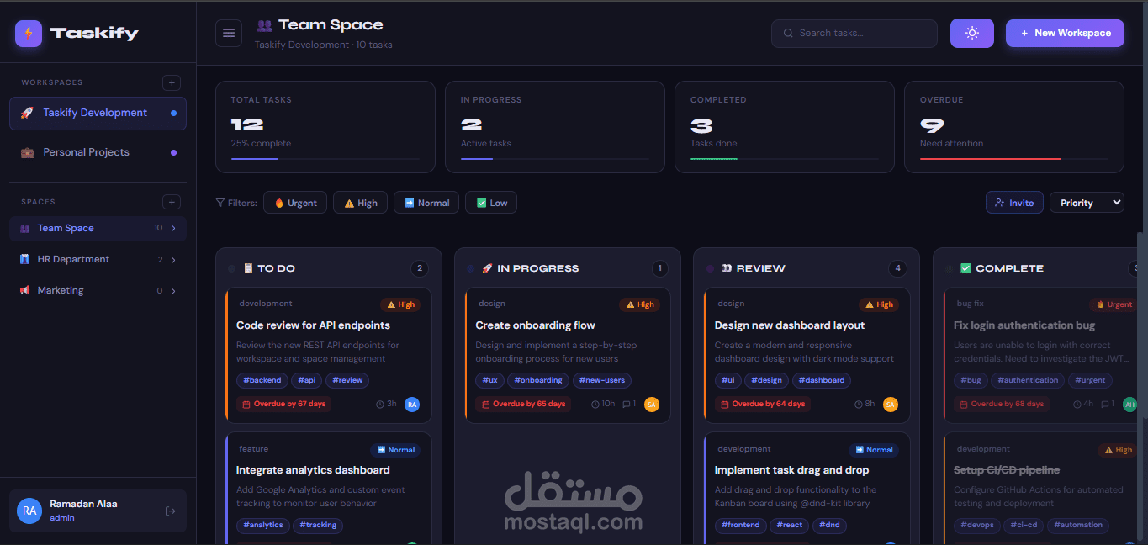
Task: Click the #onboarding tag
Action: click(x=538, y=380)
